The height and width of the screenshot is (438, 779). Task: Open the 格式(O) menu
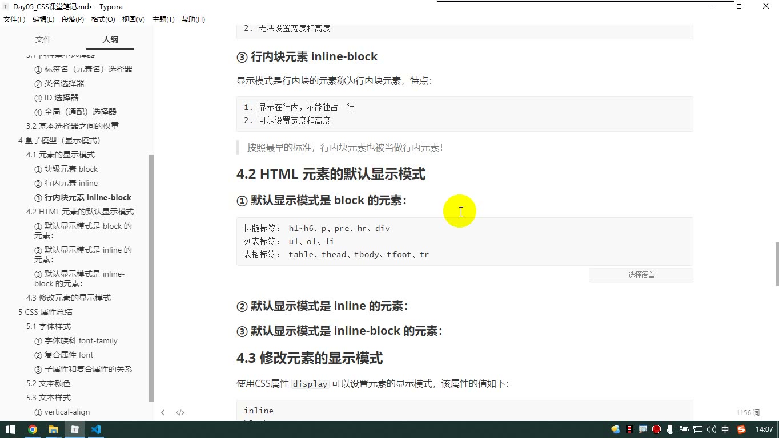(103, 19)
